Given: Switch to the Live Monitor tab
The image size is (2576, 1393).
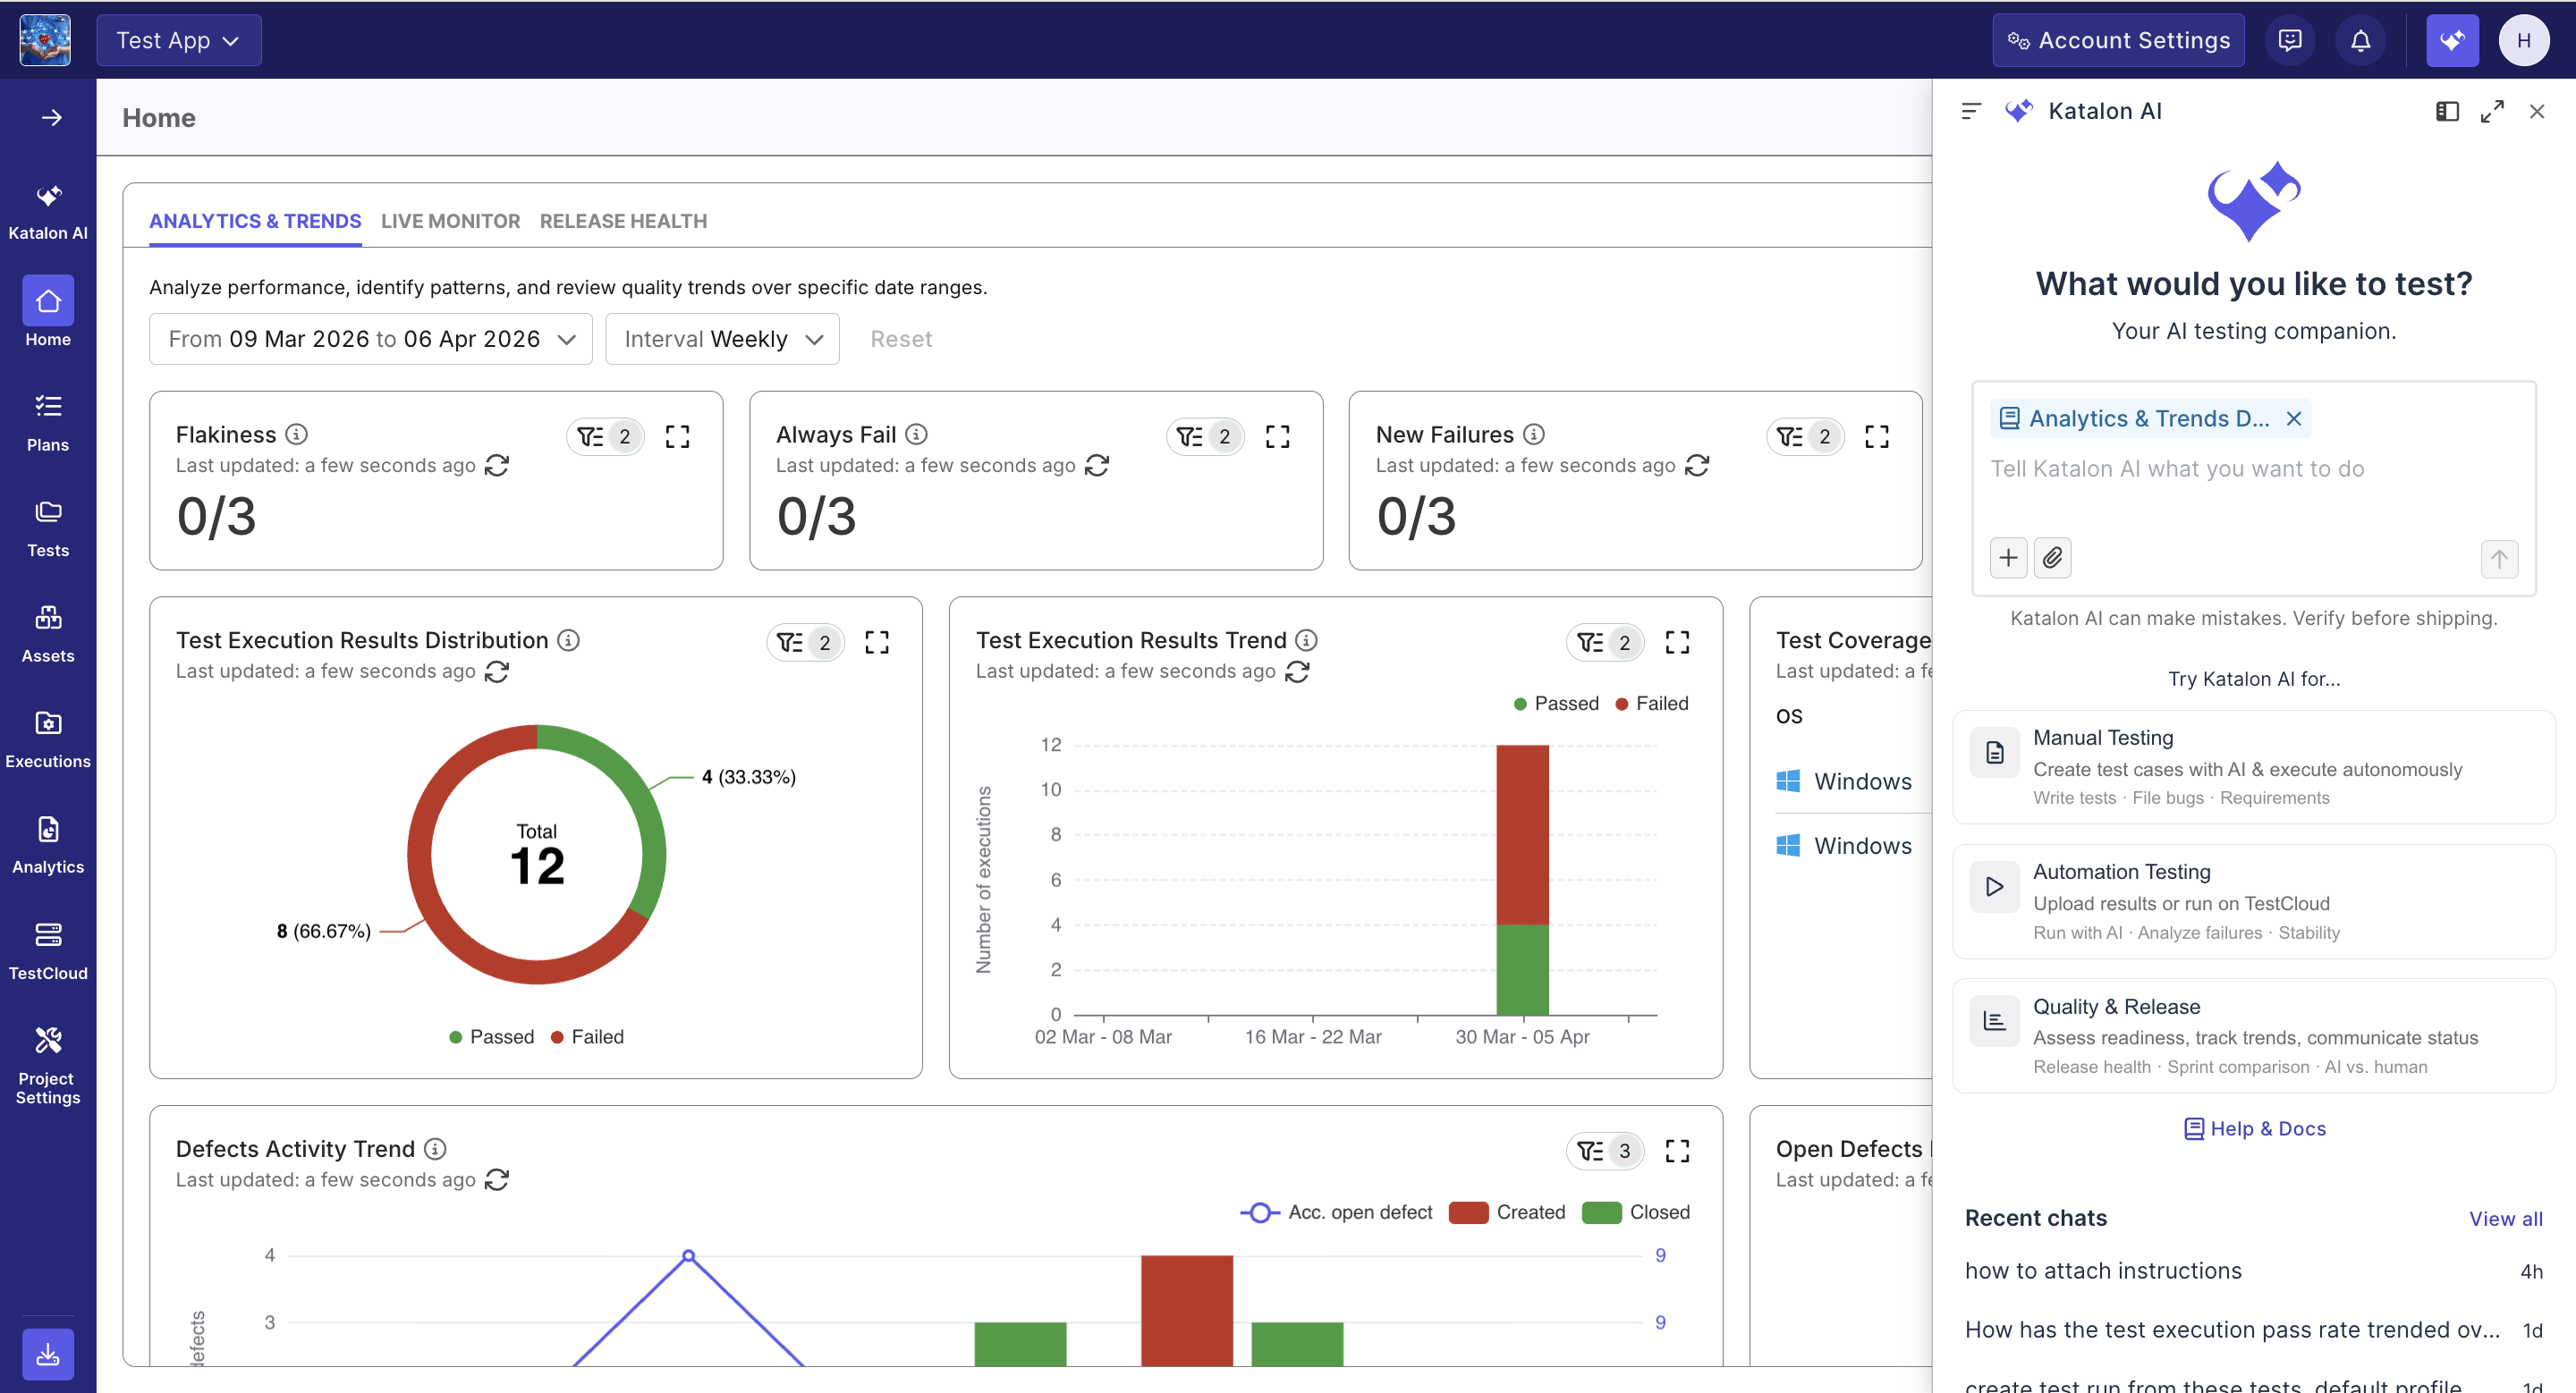Looking at the screenshot, I should click(x=450, y=221).
